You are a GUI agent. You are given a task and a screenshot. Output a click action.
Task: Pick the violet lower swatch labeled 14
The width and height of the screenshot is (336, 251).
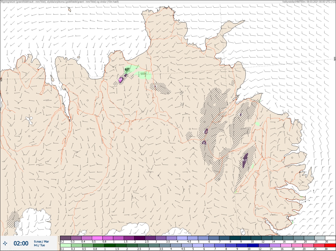pyautogui.click(x=275, y=245)
